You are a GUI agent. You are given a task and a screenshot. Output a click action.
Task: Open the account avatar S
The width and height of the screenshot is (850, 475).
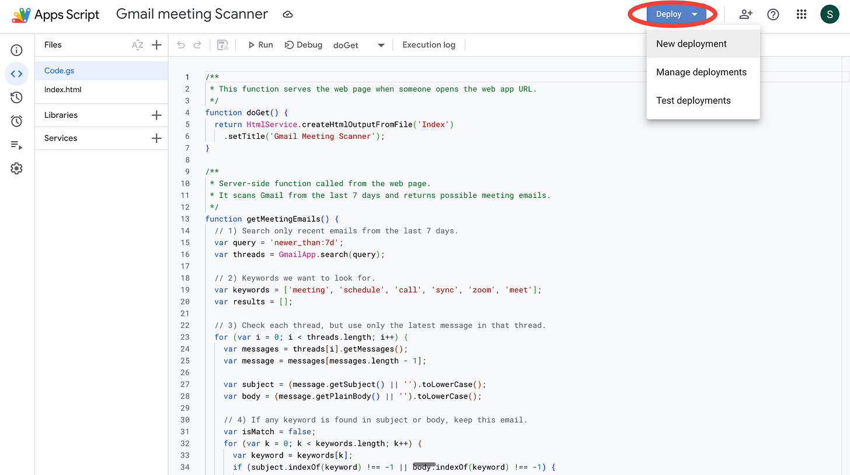(830, 15)
